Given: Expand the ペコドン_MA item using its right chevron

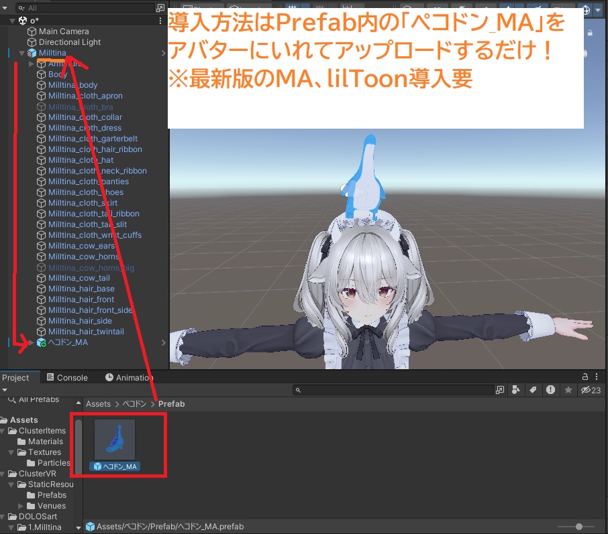Looking at the screenshot, I should (163, 342).
